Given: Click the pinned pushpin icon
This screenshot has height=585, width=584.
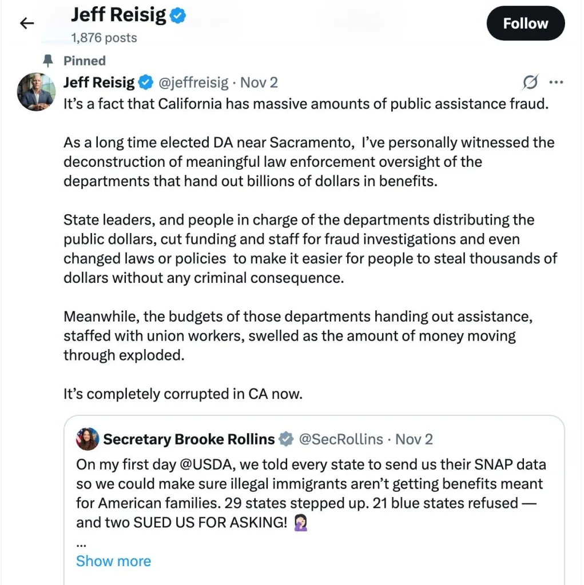Looking at the screenshot, I should [x=49, y=61].
